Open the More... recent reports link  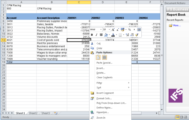point(177,25)
